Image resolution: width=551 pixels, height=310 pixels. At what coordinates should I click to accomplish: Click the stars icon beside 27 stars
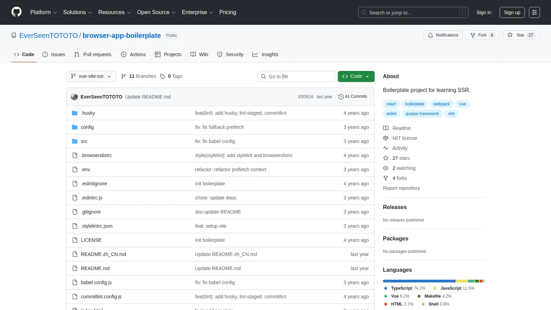pos(386,158)
